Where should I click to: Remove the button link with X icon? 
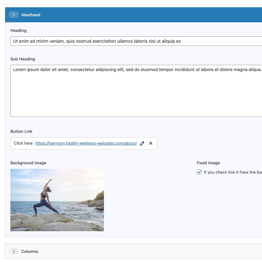click(151, 143)
